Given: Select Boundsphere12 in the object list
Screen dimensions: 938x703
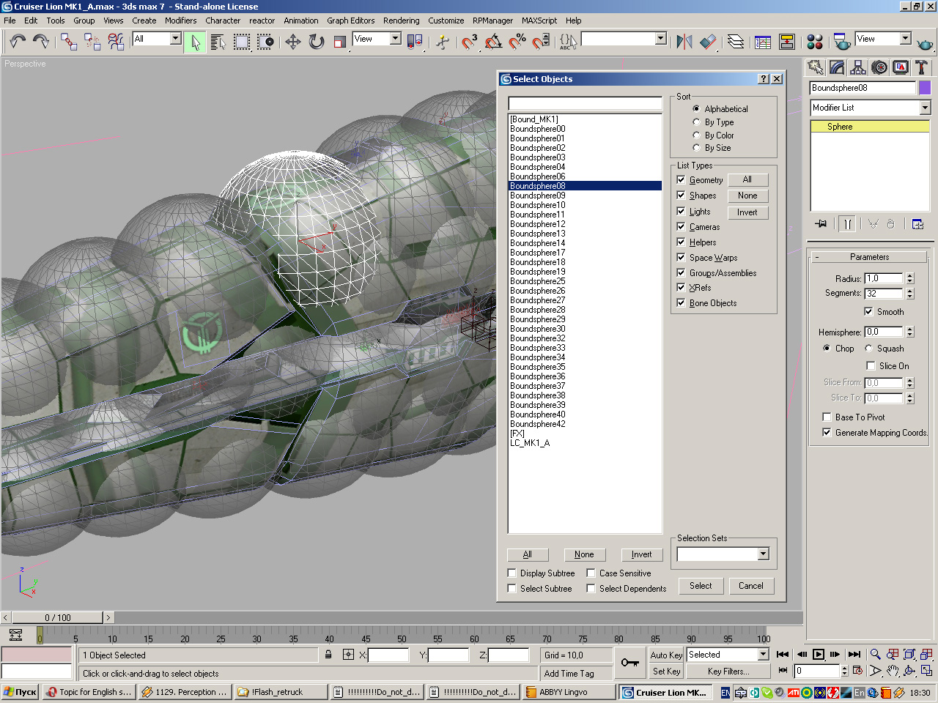Looking at the screenshot, I should point(538,224).
